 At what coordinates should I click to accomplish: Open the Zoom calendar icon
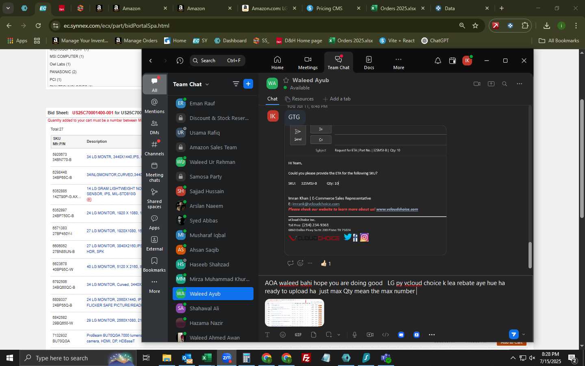(453, 61)
